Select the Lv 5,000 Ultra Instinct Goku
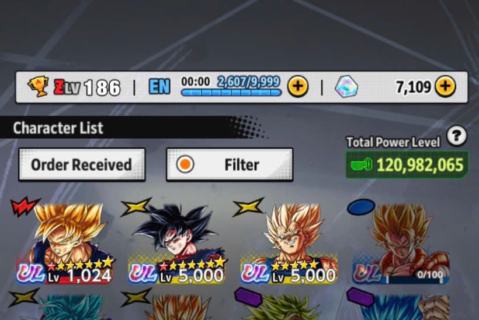This screenshot has width=479, height=320. [x=177, y=244]
